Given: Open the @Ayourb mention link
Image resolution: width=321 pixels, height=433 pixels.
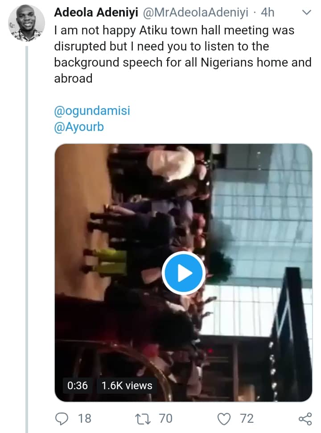Looking at the screenshot, I should pos(79,127).
